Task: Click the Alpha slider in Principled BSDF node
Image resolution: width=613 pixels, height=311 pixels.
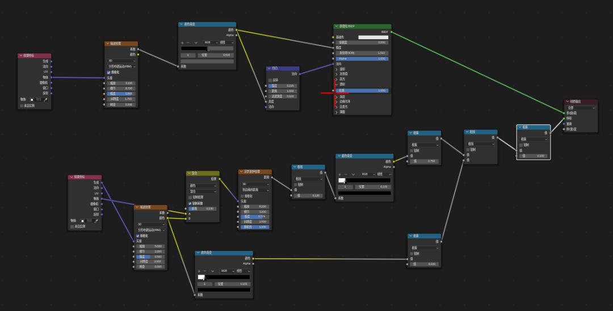Action: 362,58
